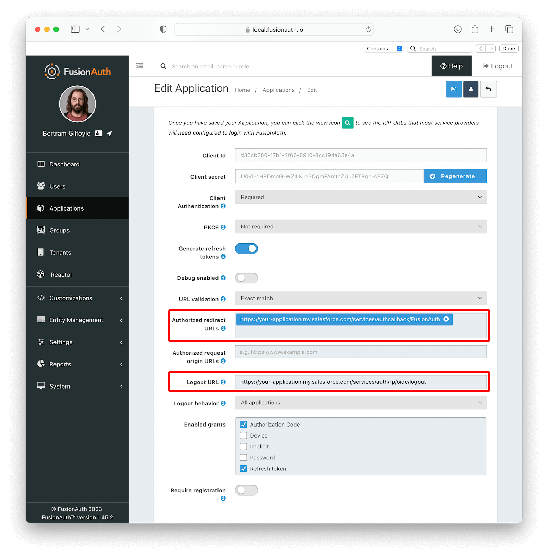Image resolution: width=548 pixels, height=557 pixels.
Task: Click the Safari reload page icon
Action: point(368,30)
